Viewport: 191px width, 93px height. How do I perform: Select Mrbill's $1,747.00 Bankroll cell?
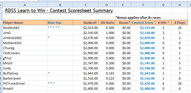click(86, 63)
